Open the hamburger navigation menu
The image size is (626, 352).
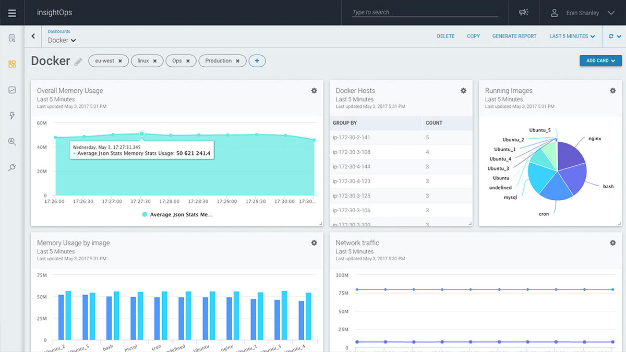pyautogui.click(x=12, y=13)
